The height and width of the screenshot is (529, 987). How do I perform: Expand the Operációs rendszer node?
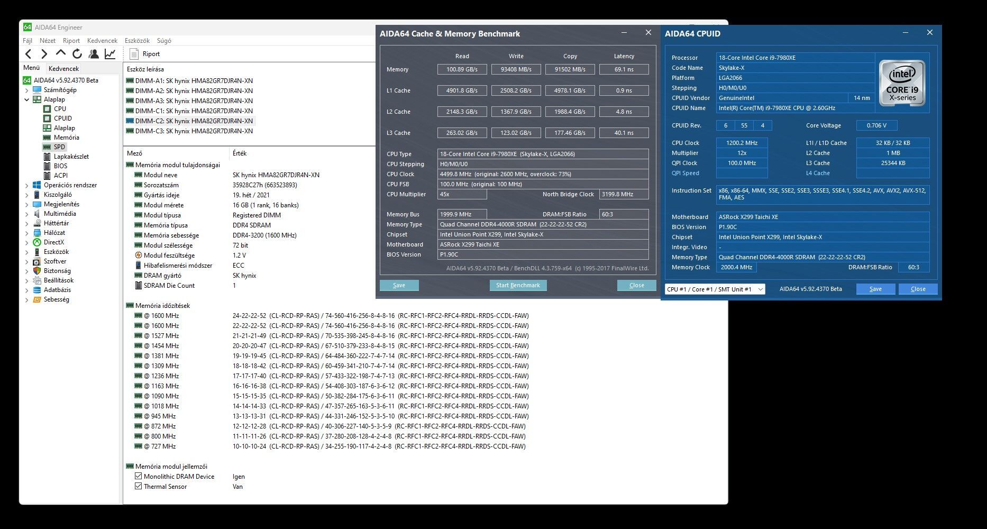[x=27, y=186]
